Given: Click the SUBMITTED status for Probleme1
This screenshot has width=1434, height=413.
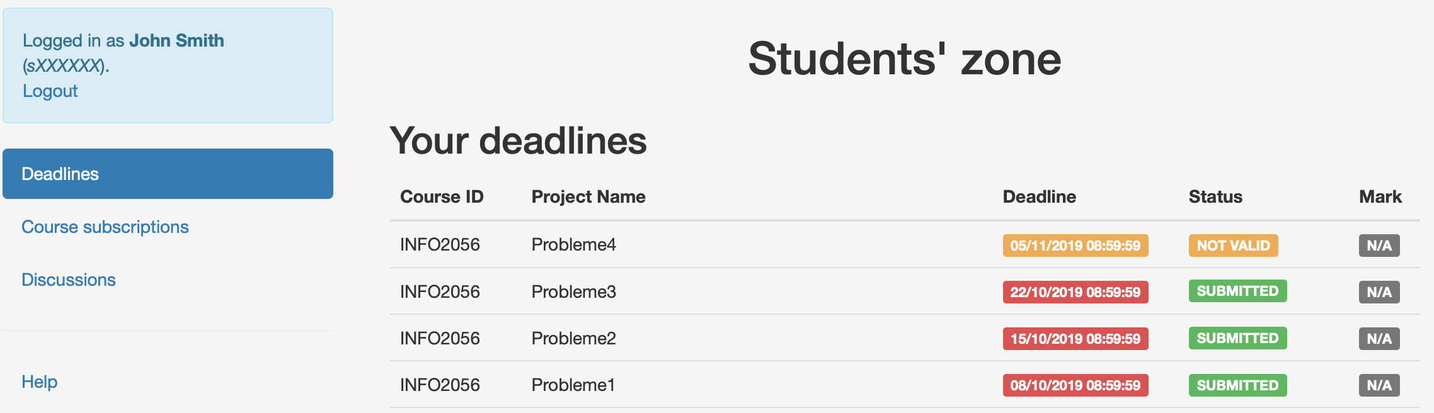Looking at the screenshot, I should point(1237,385).
